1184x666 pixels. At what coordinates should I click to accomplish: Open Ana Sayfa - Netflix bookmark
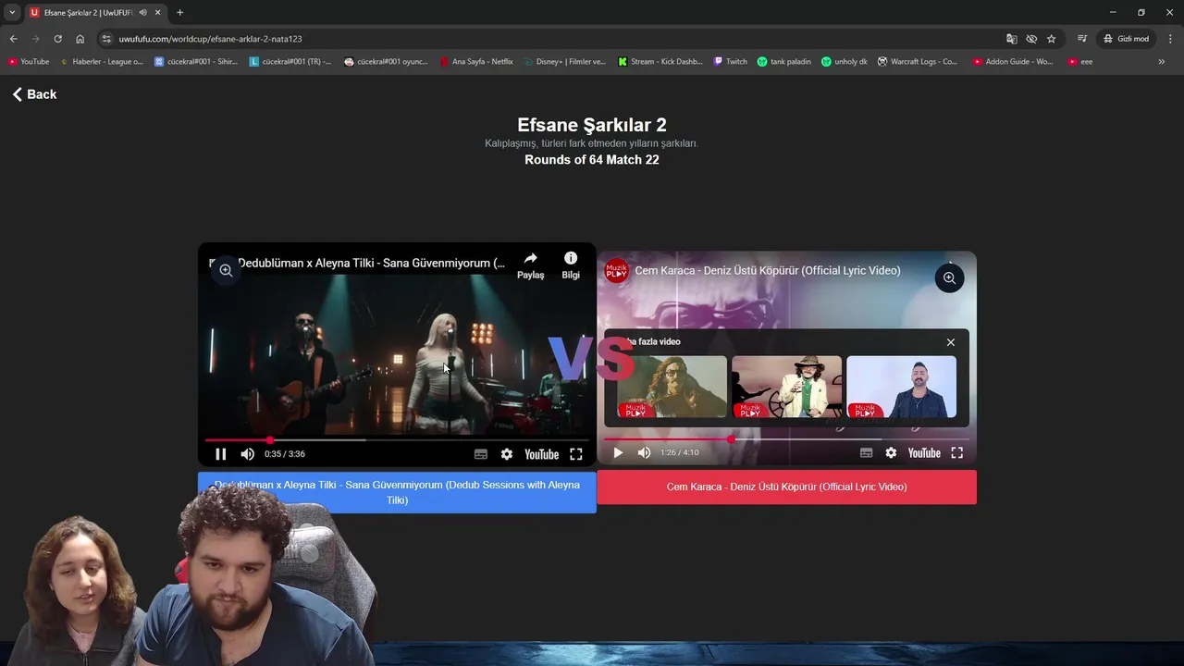pyautogui.click(x=476, y=62)
